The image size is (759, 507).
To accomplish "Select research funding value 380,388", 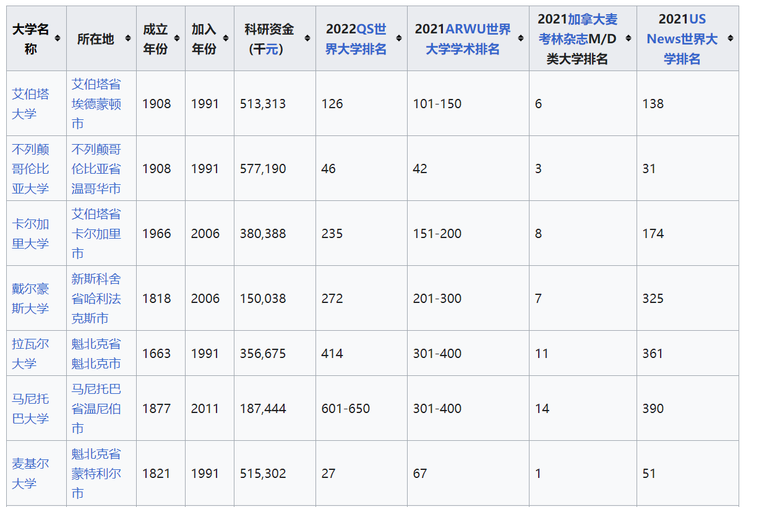I will (x=263, y=234).
